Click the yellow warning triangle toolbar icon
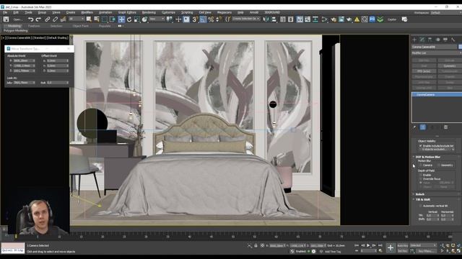Screen dimensions: 462x259 pos(357,19)
